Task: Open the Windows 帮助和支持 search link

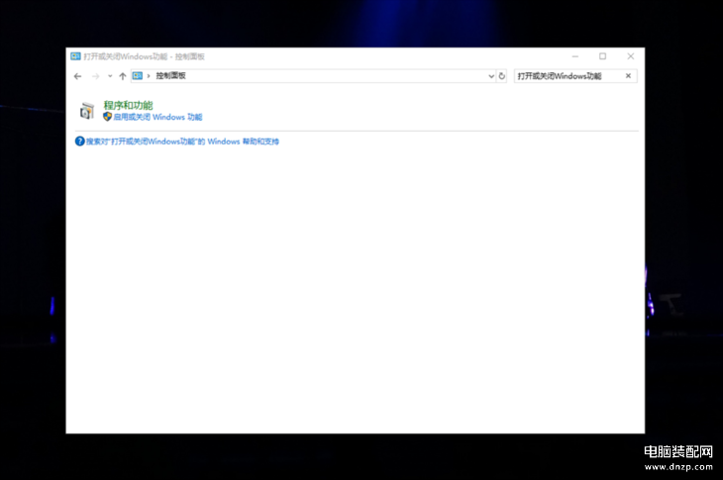Action: click(182, 142)
